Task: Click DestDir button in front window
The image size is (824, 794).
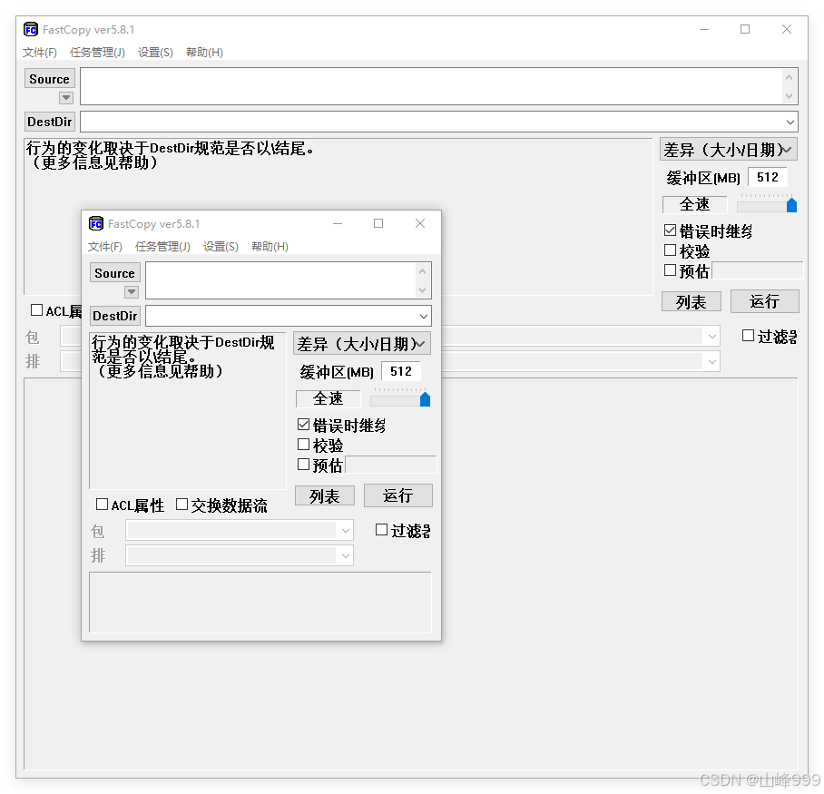Action: click(114, 316)
